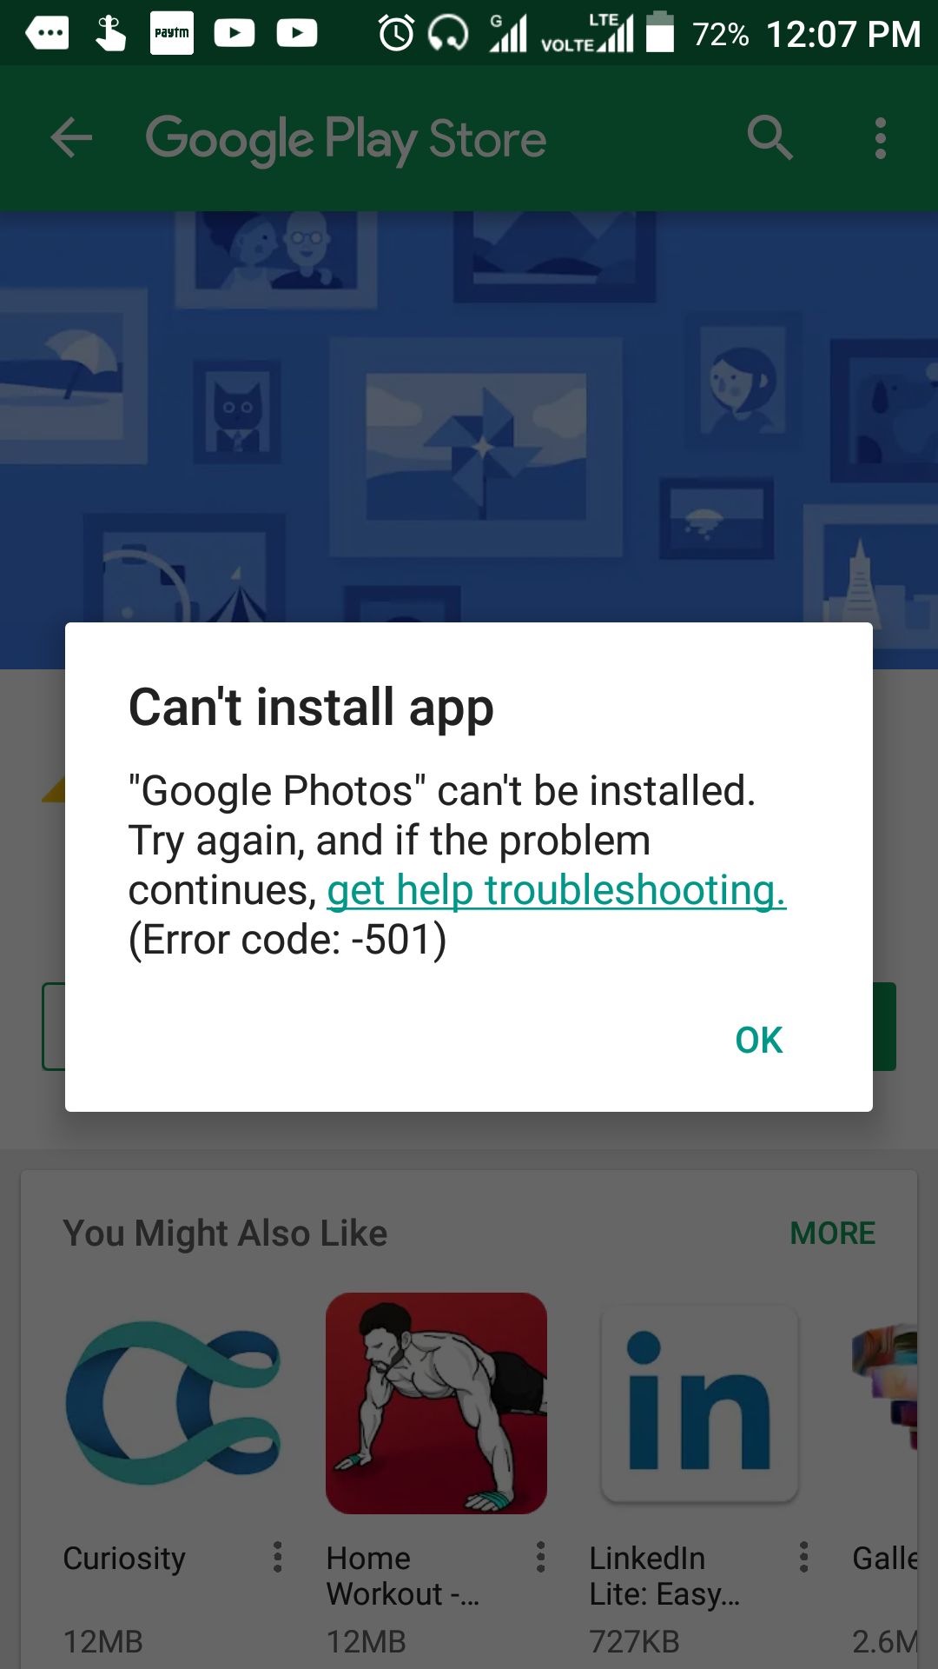Open the LinkedIn Lite app icon
The image size is (938, 1669).
click(699, 1403)
